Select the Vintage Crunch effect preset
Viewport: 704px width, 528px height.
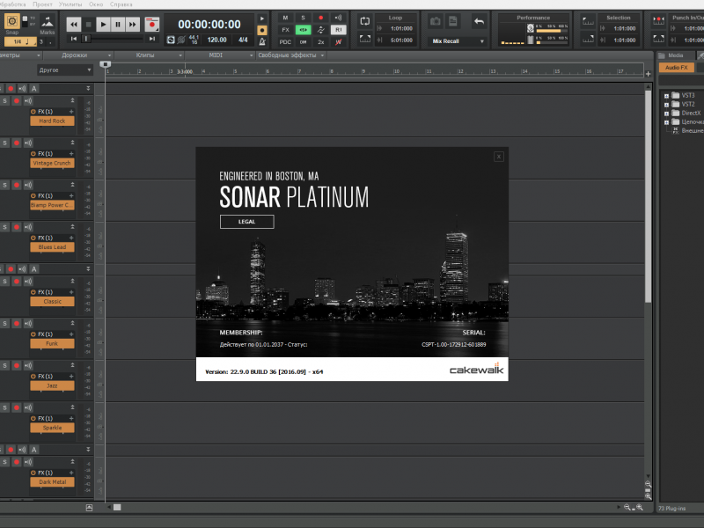pos(52,164)
